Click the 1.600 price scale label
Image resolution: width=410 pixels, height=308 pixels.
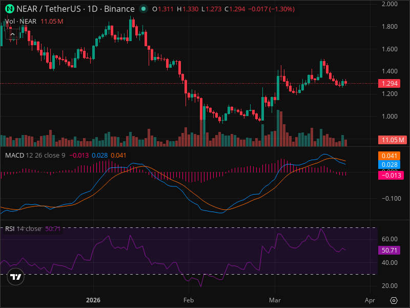[x=389, y=49]
